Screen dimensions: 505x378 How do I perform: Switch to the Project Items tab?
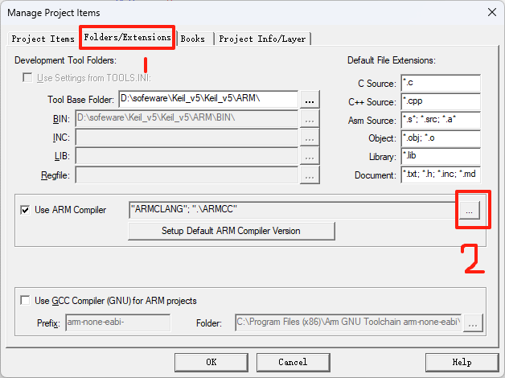tap(43, 39)
